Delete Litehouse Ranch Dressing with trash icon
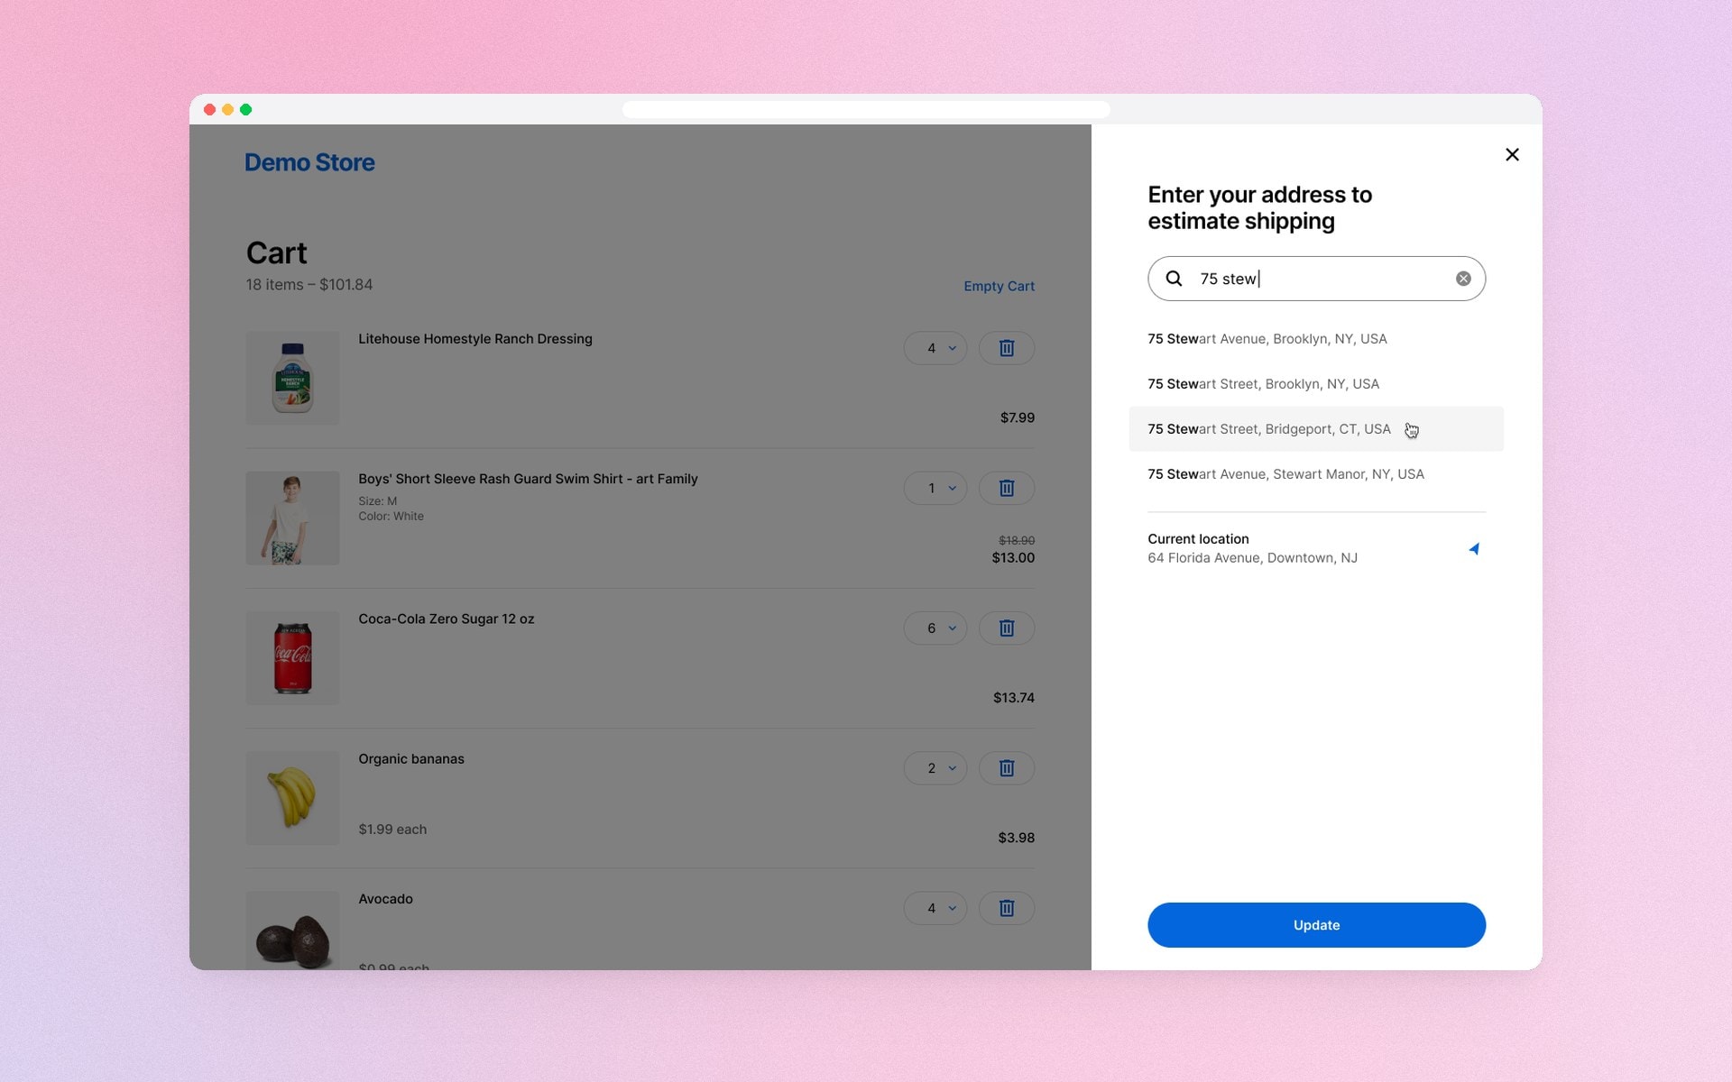1732x1082 pixels. pos(1007,348)
